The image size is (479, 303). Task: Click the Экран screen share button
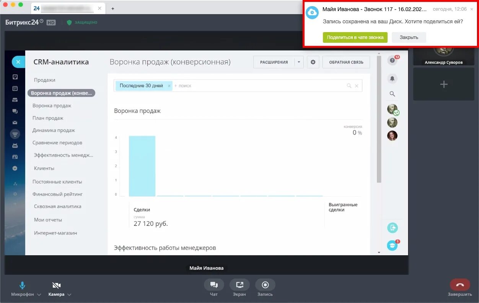(239, 285)
